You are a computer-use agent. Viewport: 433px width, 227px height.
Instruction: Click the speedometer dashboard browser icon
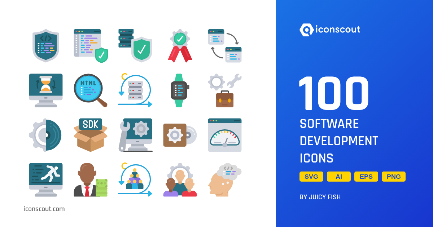tap(224, 135)
